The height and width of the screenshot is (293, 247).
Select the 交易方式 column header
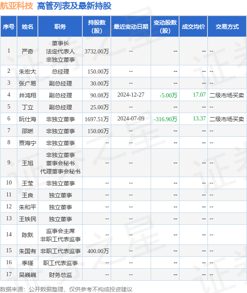tap(227, 27)
